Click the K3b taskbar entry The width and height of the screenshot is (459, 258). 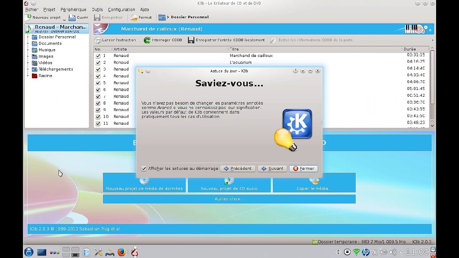coord(135,252)
